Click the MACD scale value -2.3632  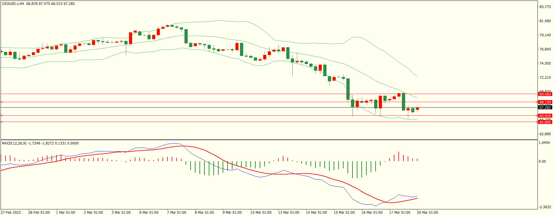coord(545,207)
